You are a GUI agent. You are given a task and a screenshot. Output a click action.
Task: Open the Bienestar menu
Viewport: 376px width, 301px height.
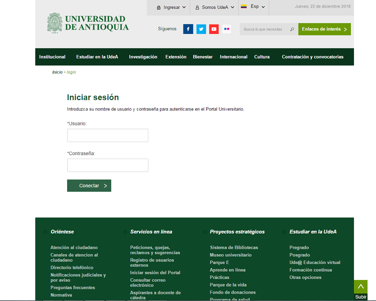[x=203, y=57]
